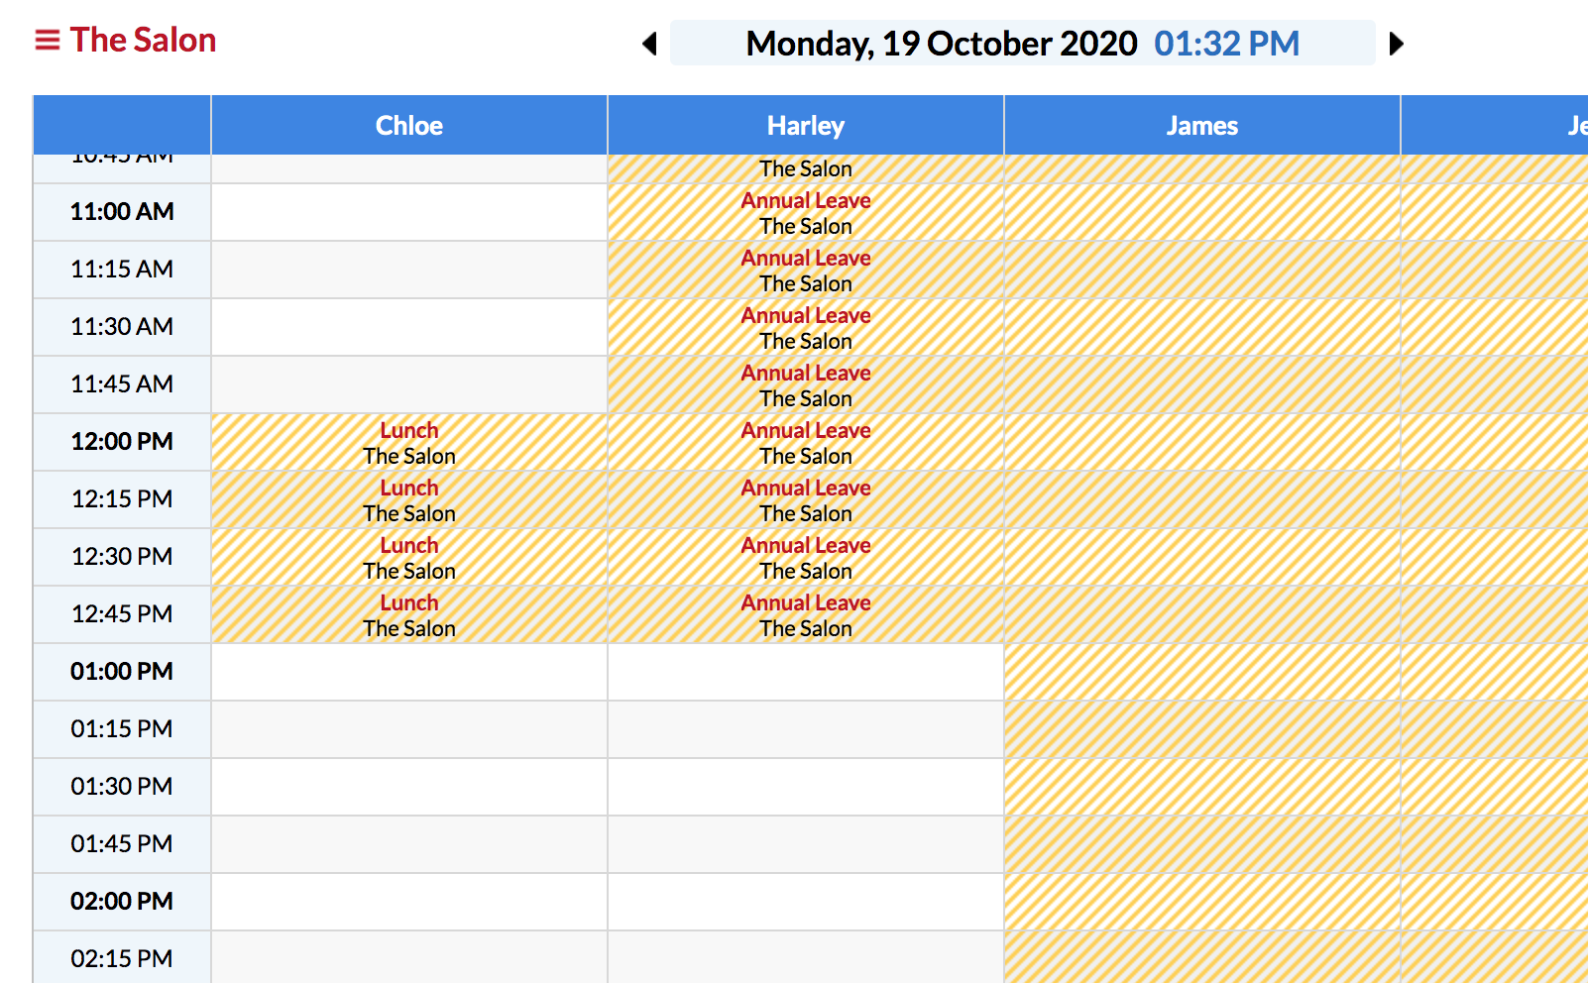Select James's blocked 11:00 AM slot

[x=1202, y=212]
